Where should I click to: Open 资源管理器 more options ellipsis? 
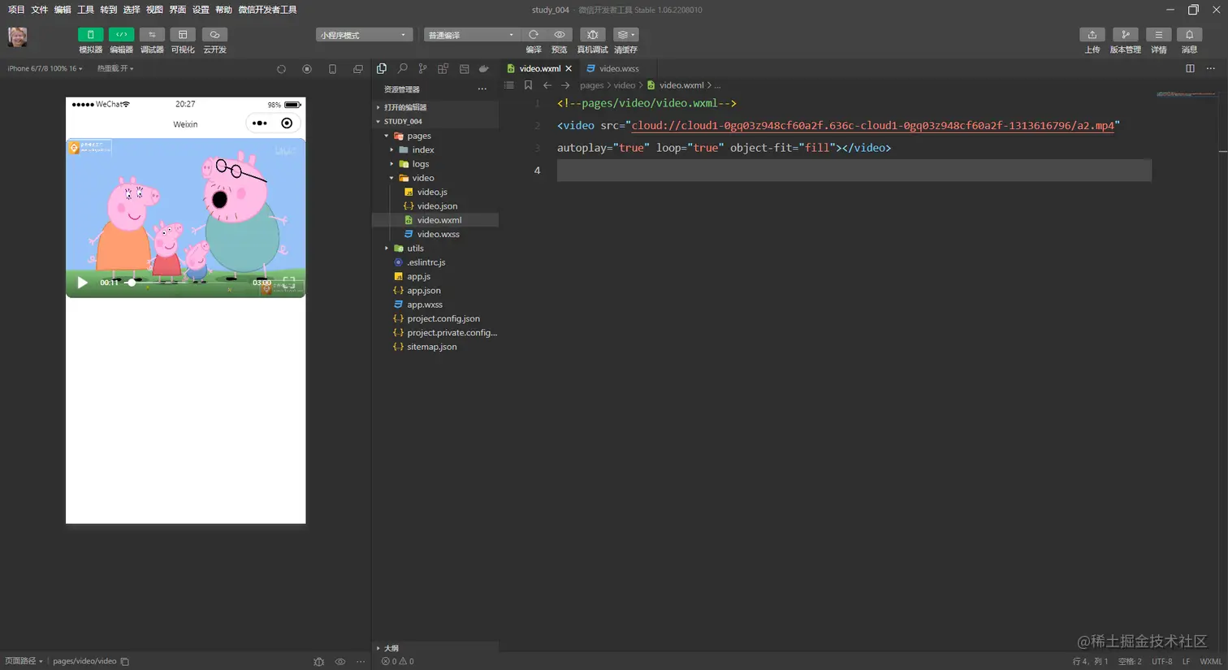(482, 89)
